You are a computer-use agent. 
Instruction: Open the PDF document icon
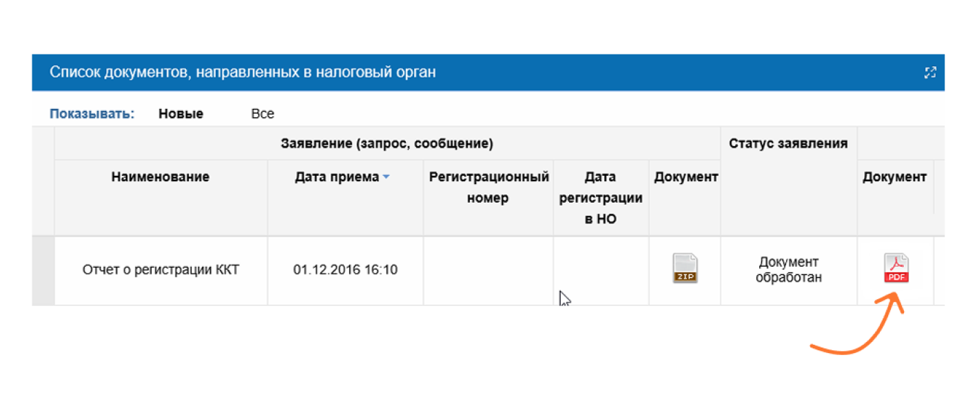pyautogui.click(x=896, y=268)
